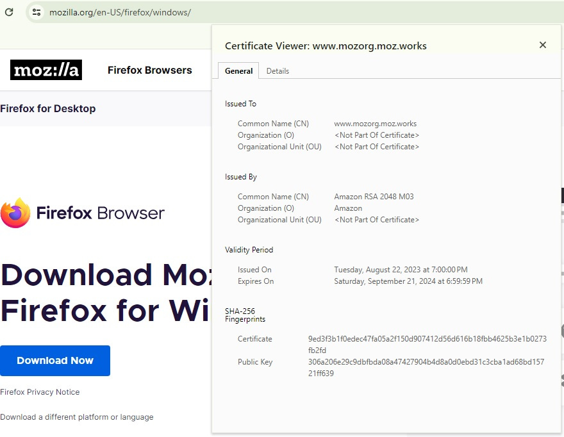
Task: Click the Download Now button
Action: click(55, 361)
